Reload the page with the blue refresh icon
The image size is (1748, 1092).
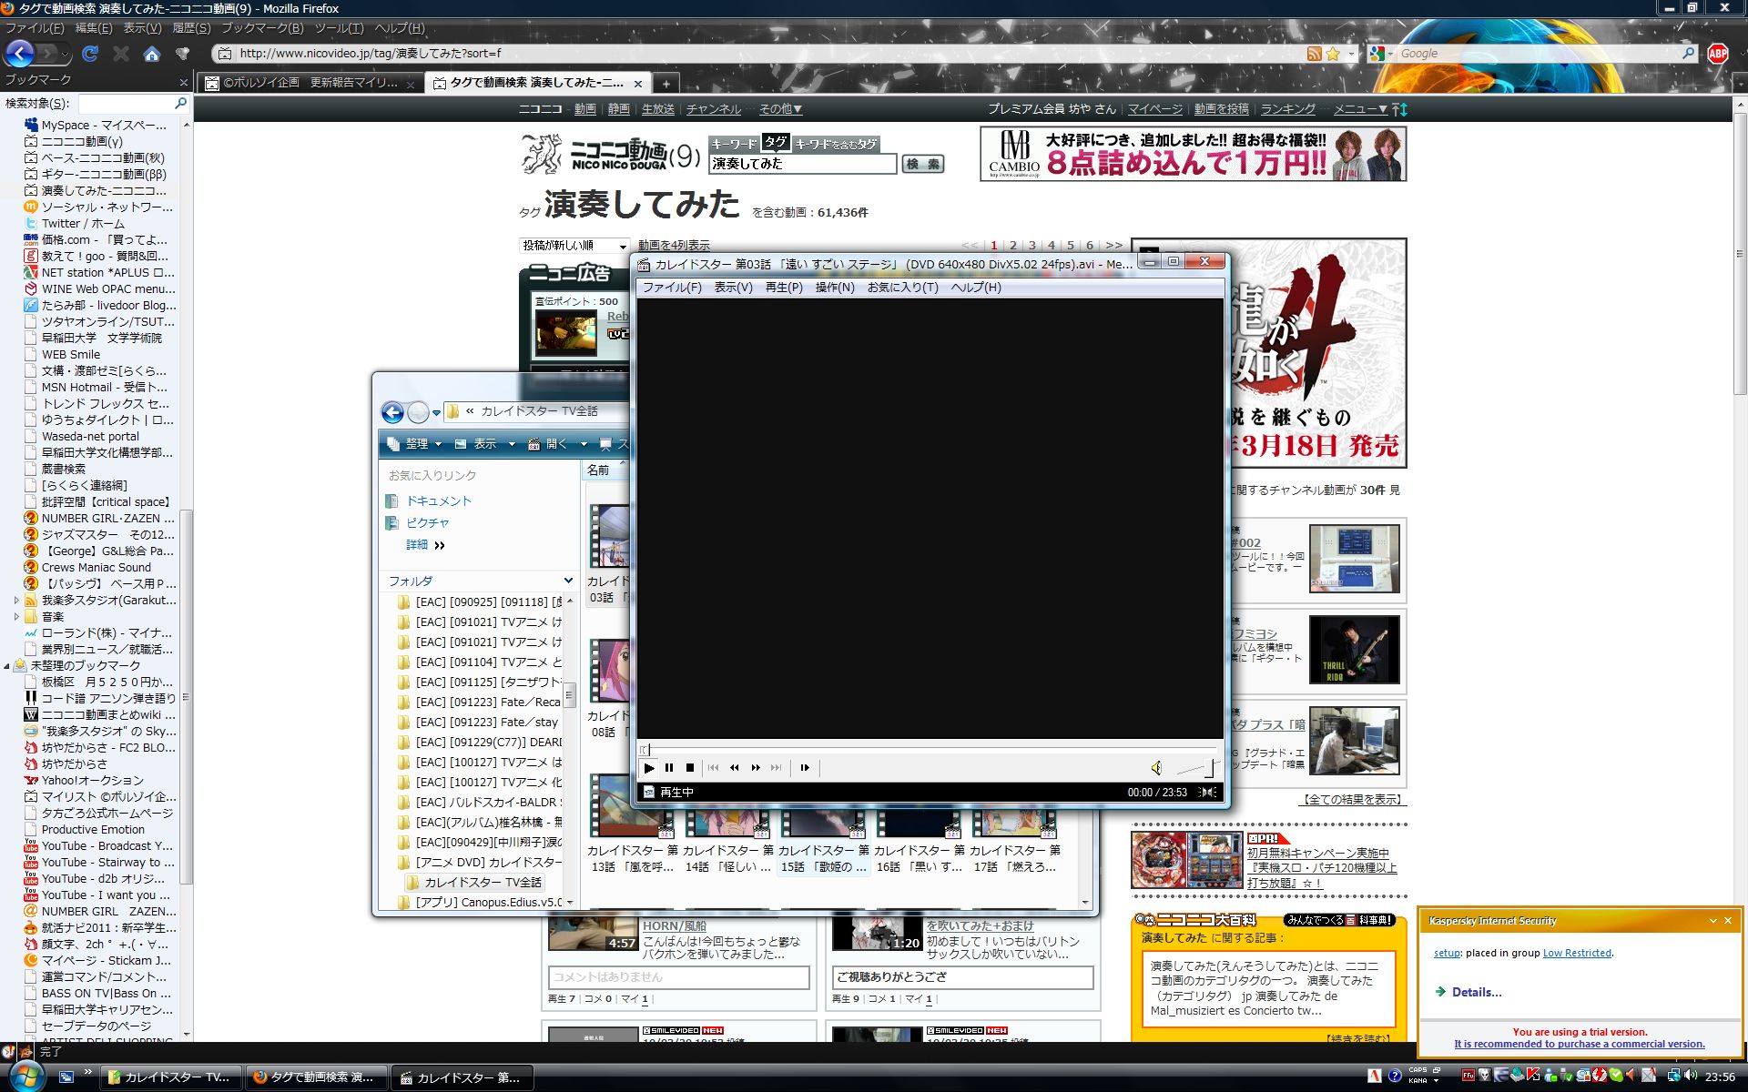tap(90, 54)
